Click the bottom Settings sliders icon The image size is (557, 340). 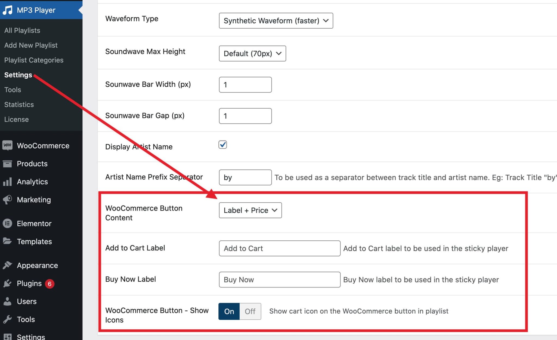pos(7,337)
